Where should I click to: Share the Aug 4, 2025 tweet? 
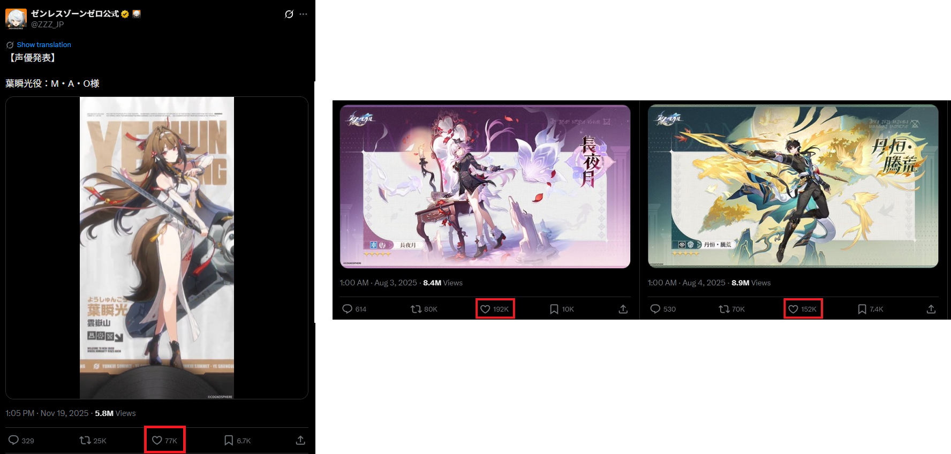pos(931,309)
